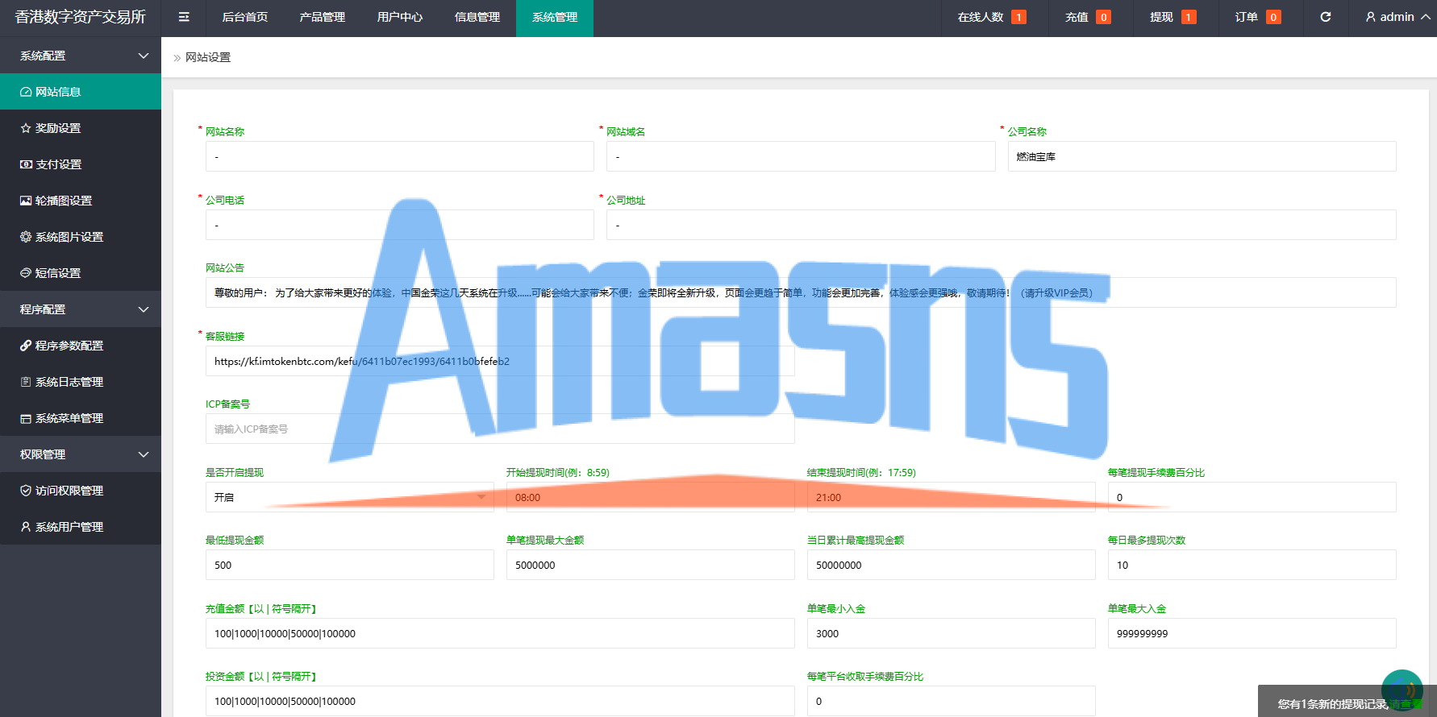This screenshot has height=717, width=1437.
Task: Click 充值 notification in header
Action: (x=1088, y=17)
